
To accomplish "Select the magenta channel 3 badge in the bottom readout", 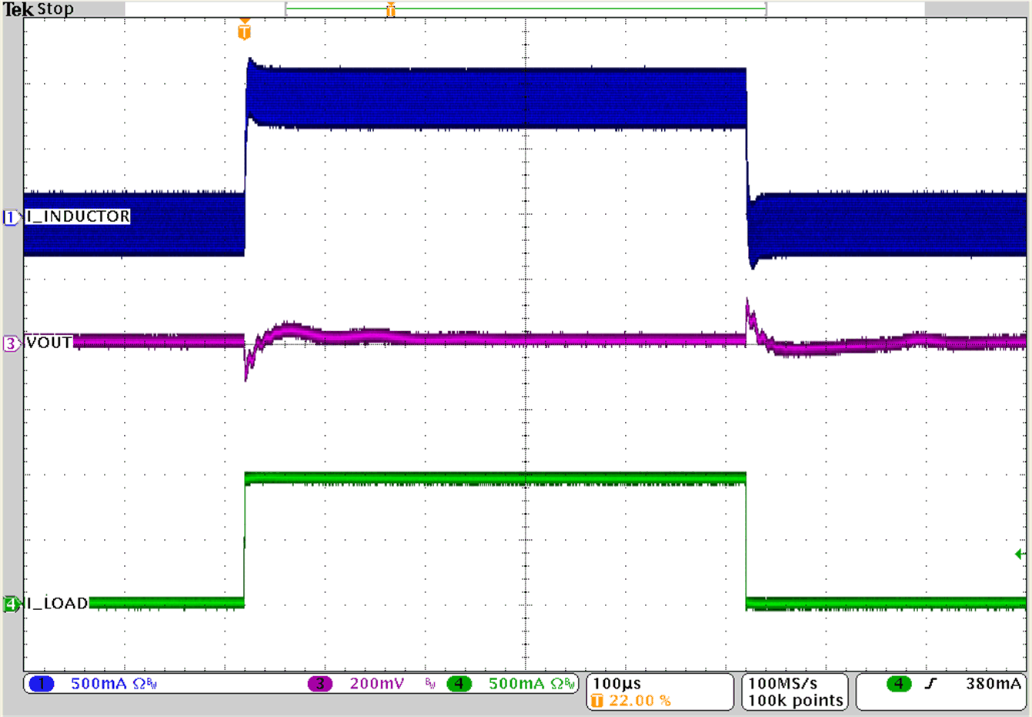I will 320,683.
